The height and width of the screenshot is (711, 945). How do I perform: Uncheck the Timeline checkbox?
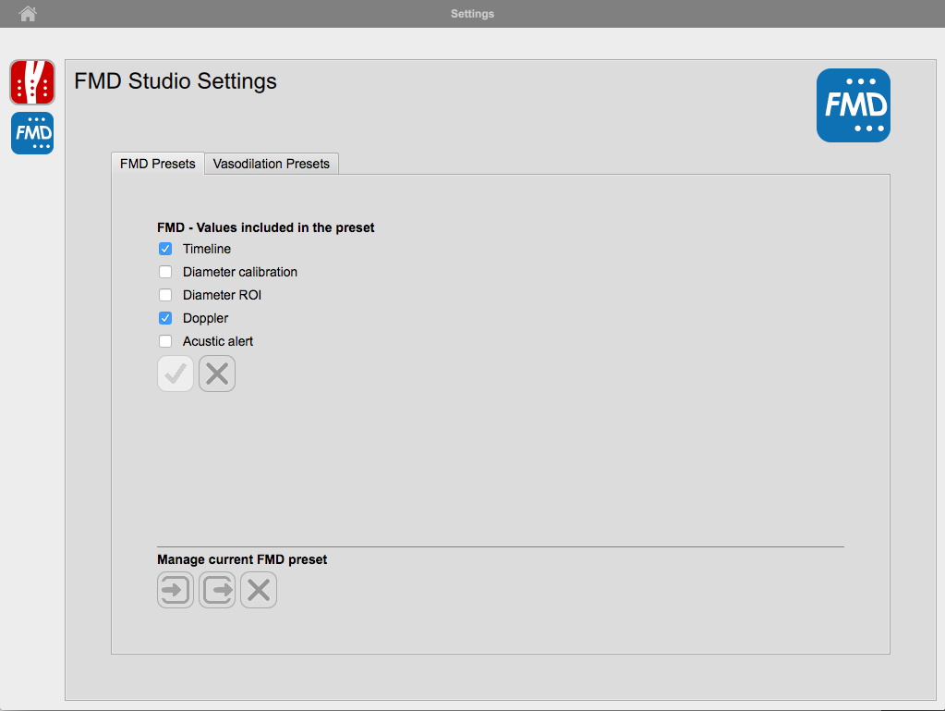click(165, 249)
